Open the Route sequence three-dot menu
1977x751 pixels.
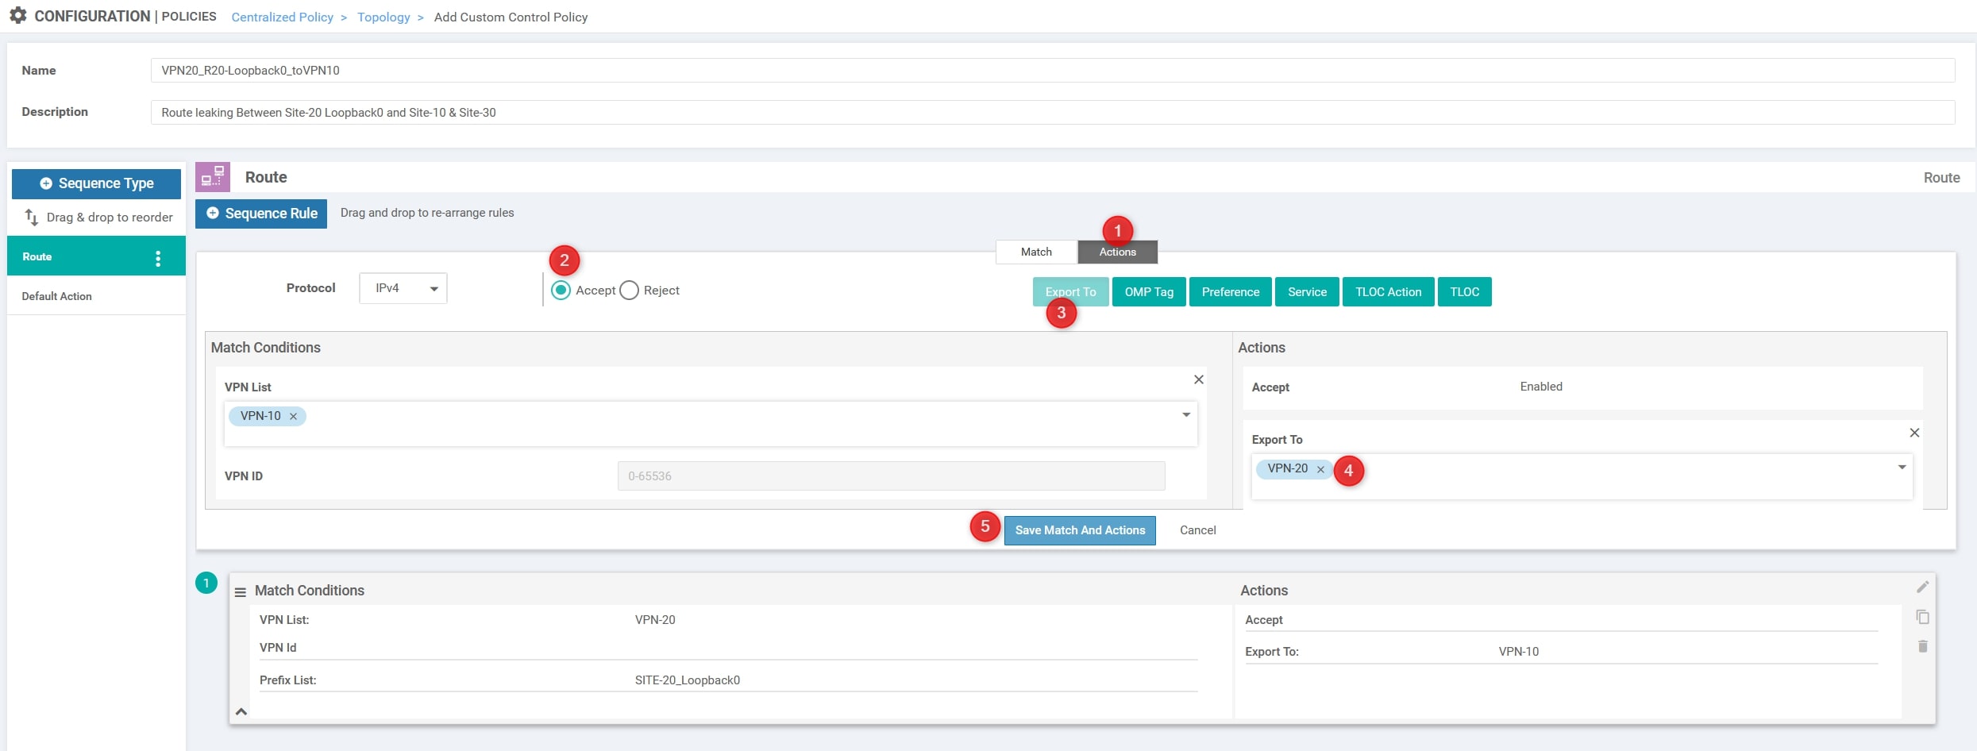tap(158, 258)
